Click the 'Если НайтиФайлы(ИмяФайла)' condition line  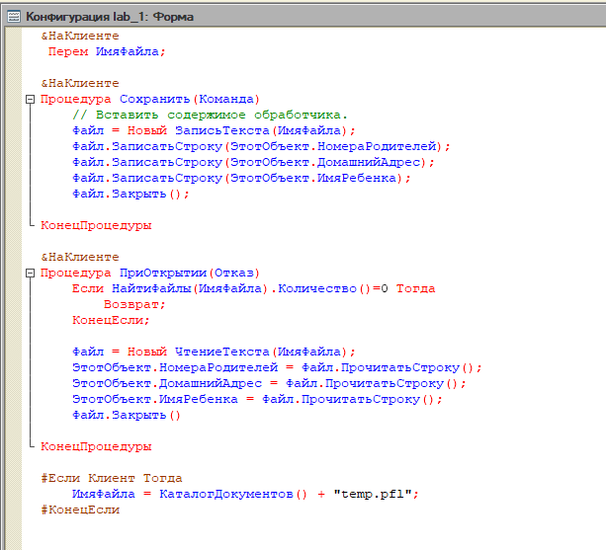pyautogui.click(x=253, y=288)
